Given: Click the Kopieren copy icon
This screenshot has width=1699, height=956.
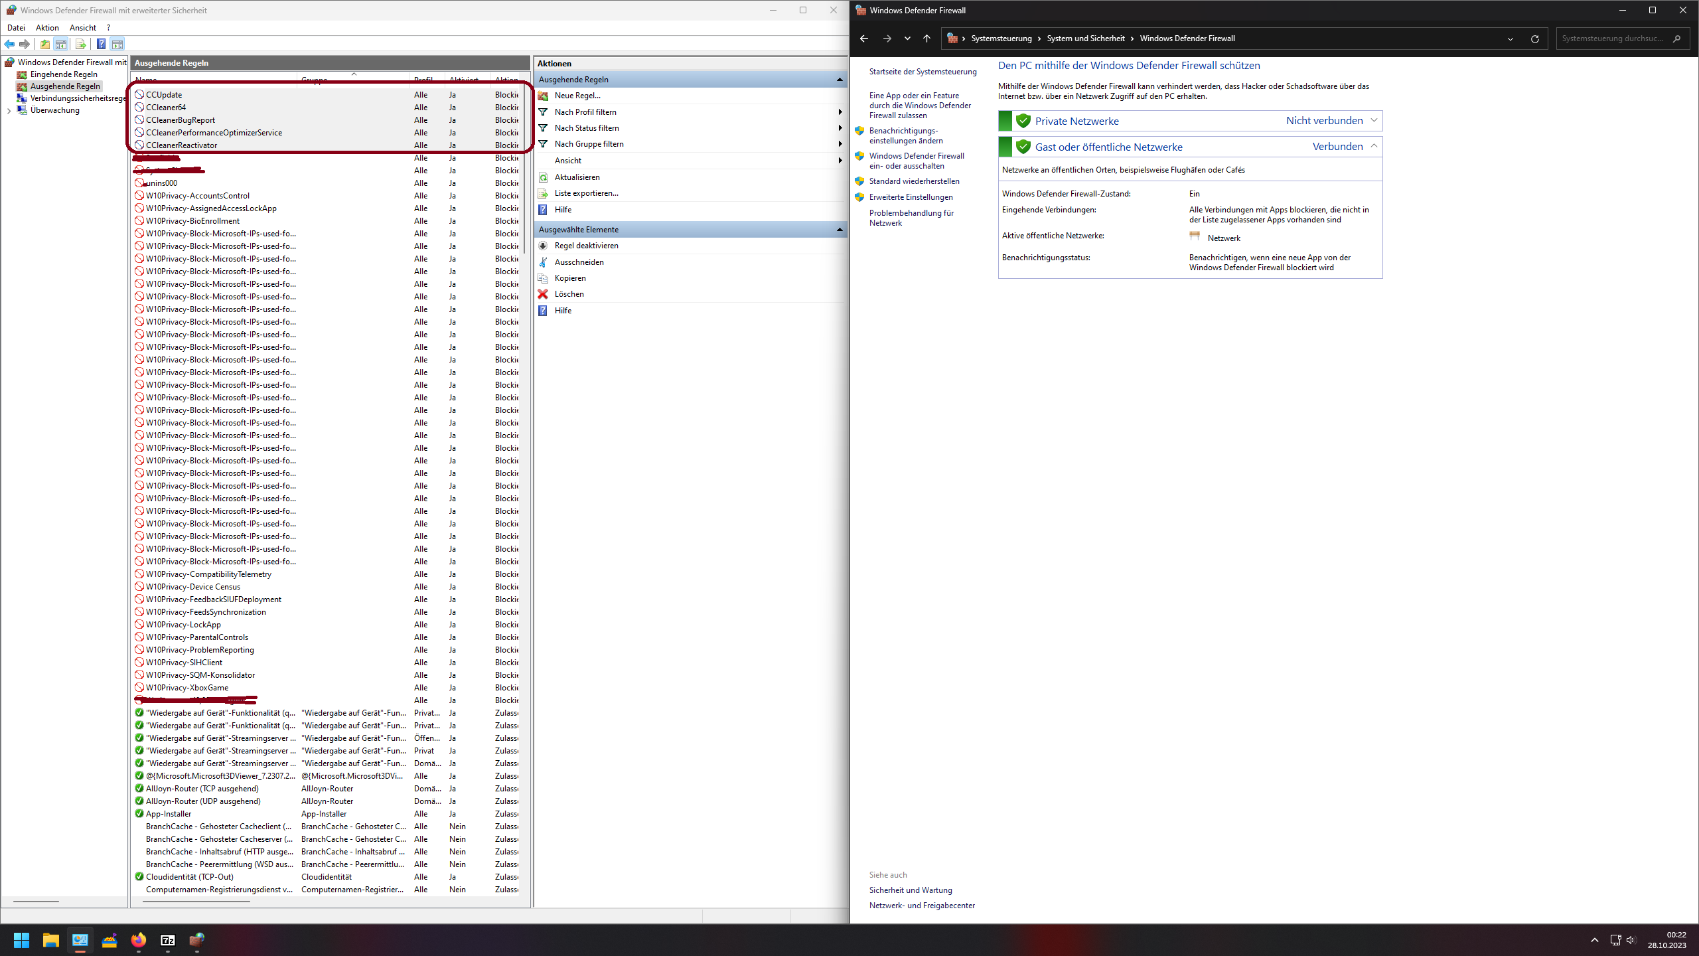Looking at the screenshot, I should (x=543, y=278).
